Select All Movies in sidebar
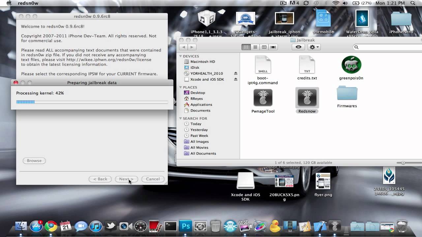This screenshot has height=237, width=422. [x=199, y=147]
